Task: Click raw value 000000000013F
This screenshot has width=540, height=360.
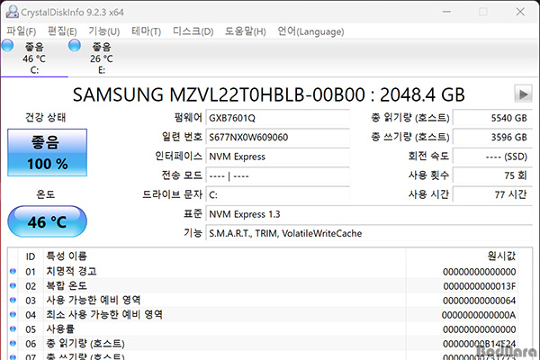Action: coord(480,286)
